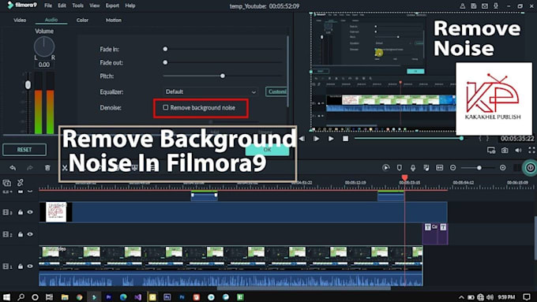
Task: Undo the last edit in timeline toolbar
Action: point(13,168)
